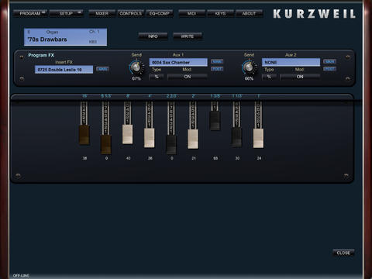
Task: Open the Aux 2 Type % selector
Action: (269, 77)
